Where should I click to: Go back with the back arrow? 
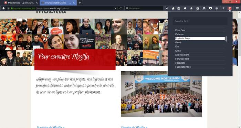3,8
